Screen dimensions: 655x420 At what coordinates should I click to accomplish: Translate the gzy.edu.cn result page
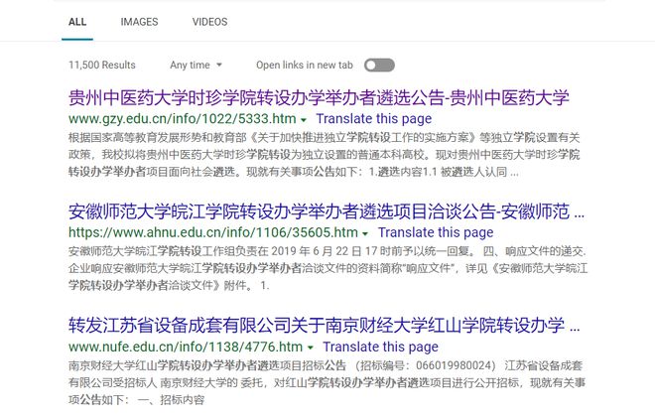click(373, 119)
